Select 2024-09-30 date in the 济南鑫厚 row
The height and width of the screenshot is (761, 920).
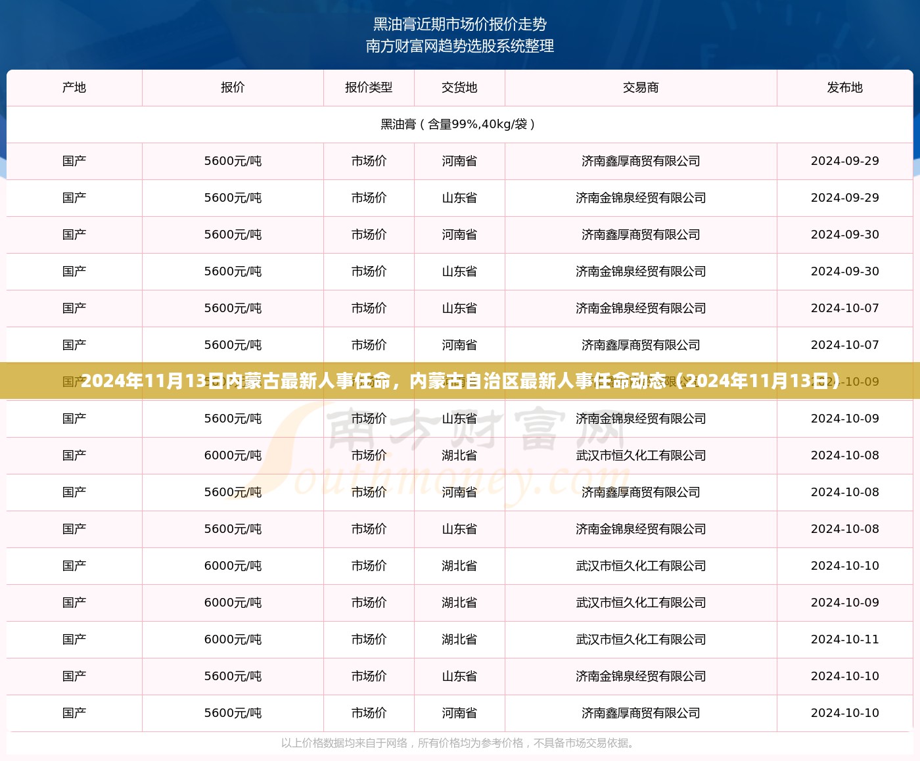pos(845,235)
